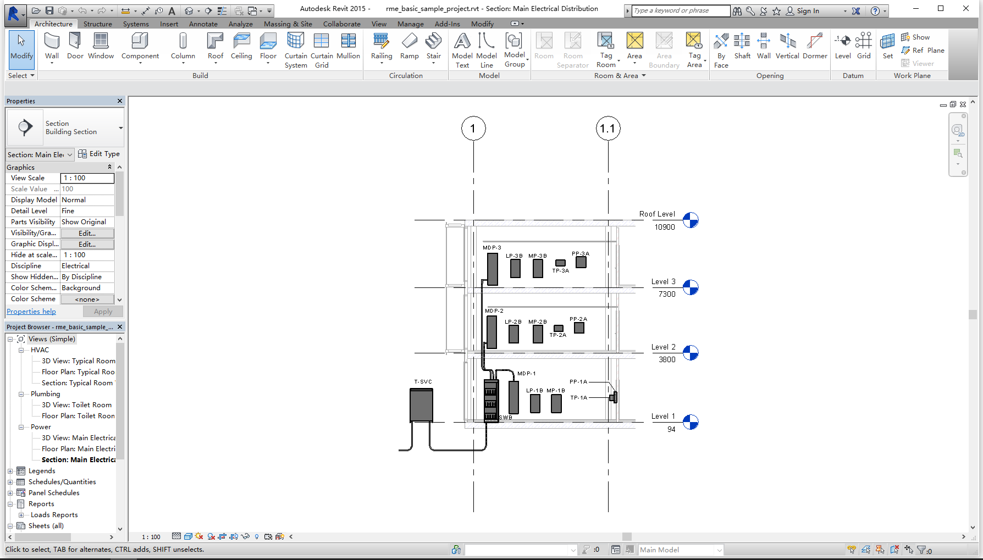Pick the Curtain System tool
This screenshot has height=560, width=983.
pyautogui.click(x=296, y=50)
